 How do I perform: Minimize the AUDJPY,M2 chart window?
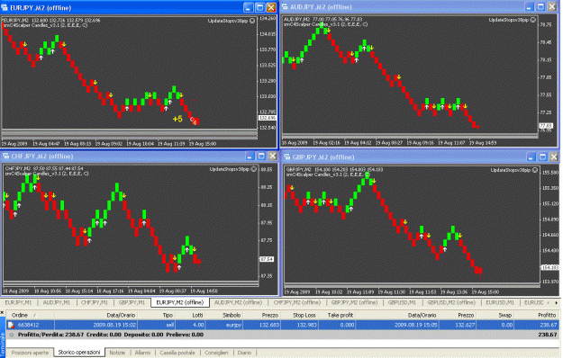(x=530, y=7)
